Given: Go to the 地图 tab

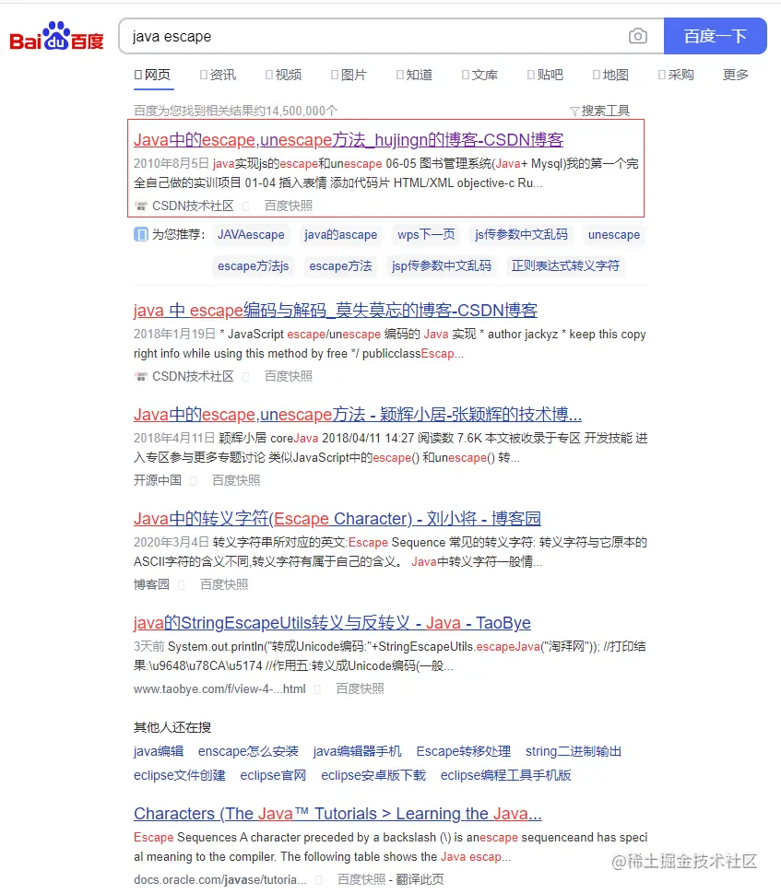Looking at the screenshot, I should [610, 75].
